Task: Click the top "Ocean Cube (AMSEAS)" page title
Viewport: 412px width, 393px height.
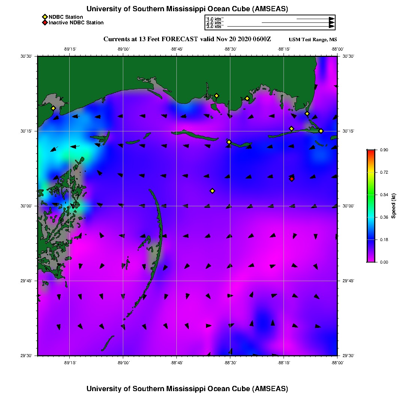Action: point(187,9)
